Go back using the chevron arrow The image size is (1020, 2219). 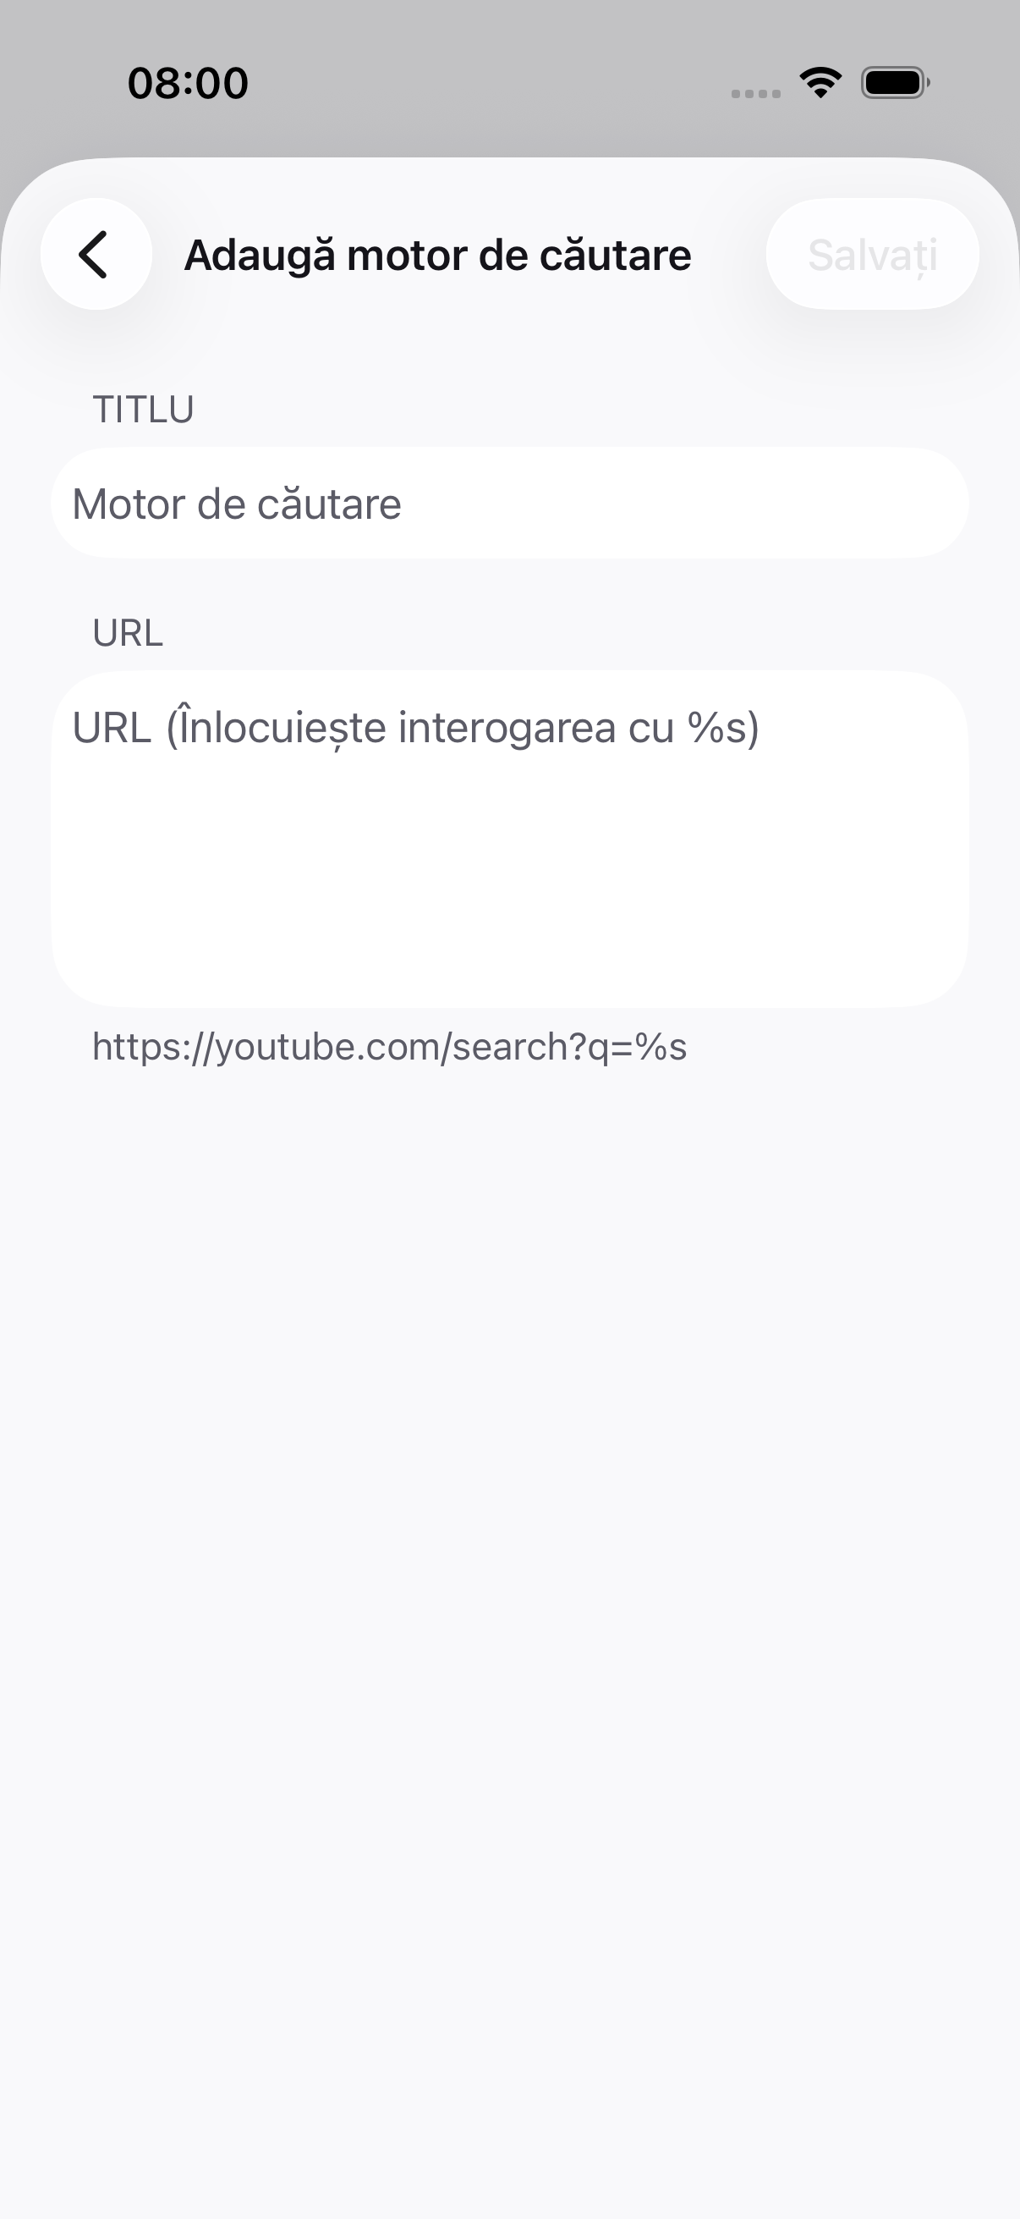coord(94,255)
